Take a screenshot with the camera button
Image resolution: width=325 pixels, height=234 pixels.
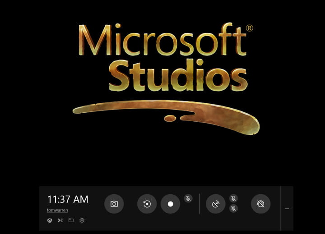click(114, 204)
